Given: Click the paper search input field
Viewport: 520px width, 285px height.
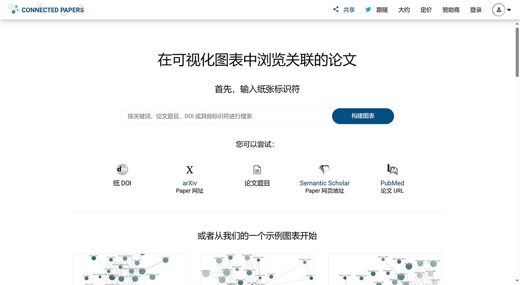Looking at the screenshot, I should coord(217,116).
